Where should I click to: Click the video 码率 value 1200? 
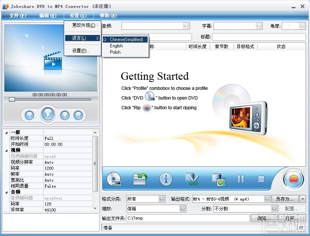click(x=49, y=169)
